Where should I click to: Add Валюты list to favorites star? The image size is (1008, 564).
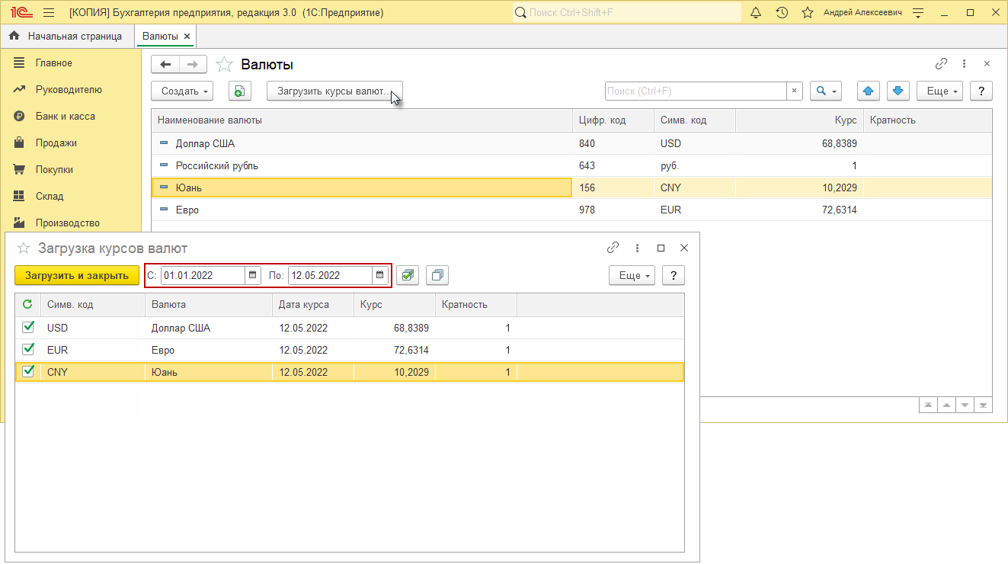coord(224,65)
